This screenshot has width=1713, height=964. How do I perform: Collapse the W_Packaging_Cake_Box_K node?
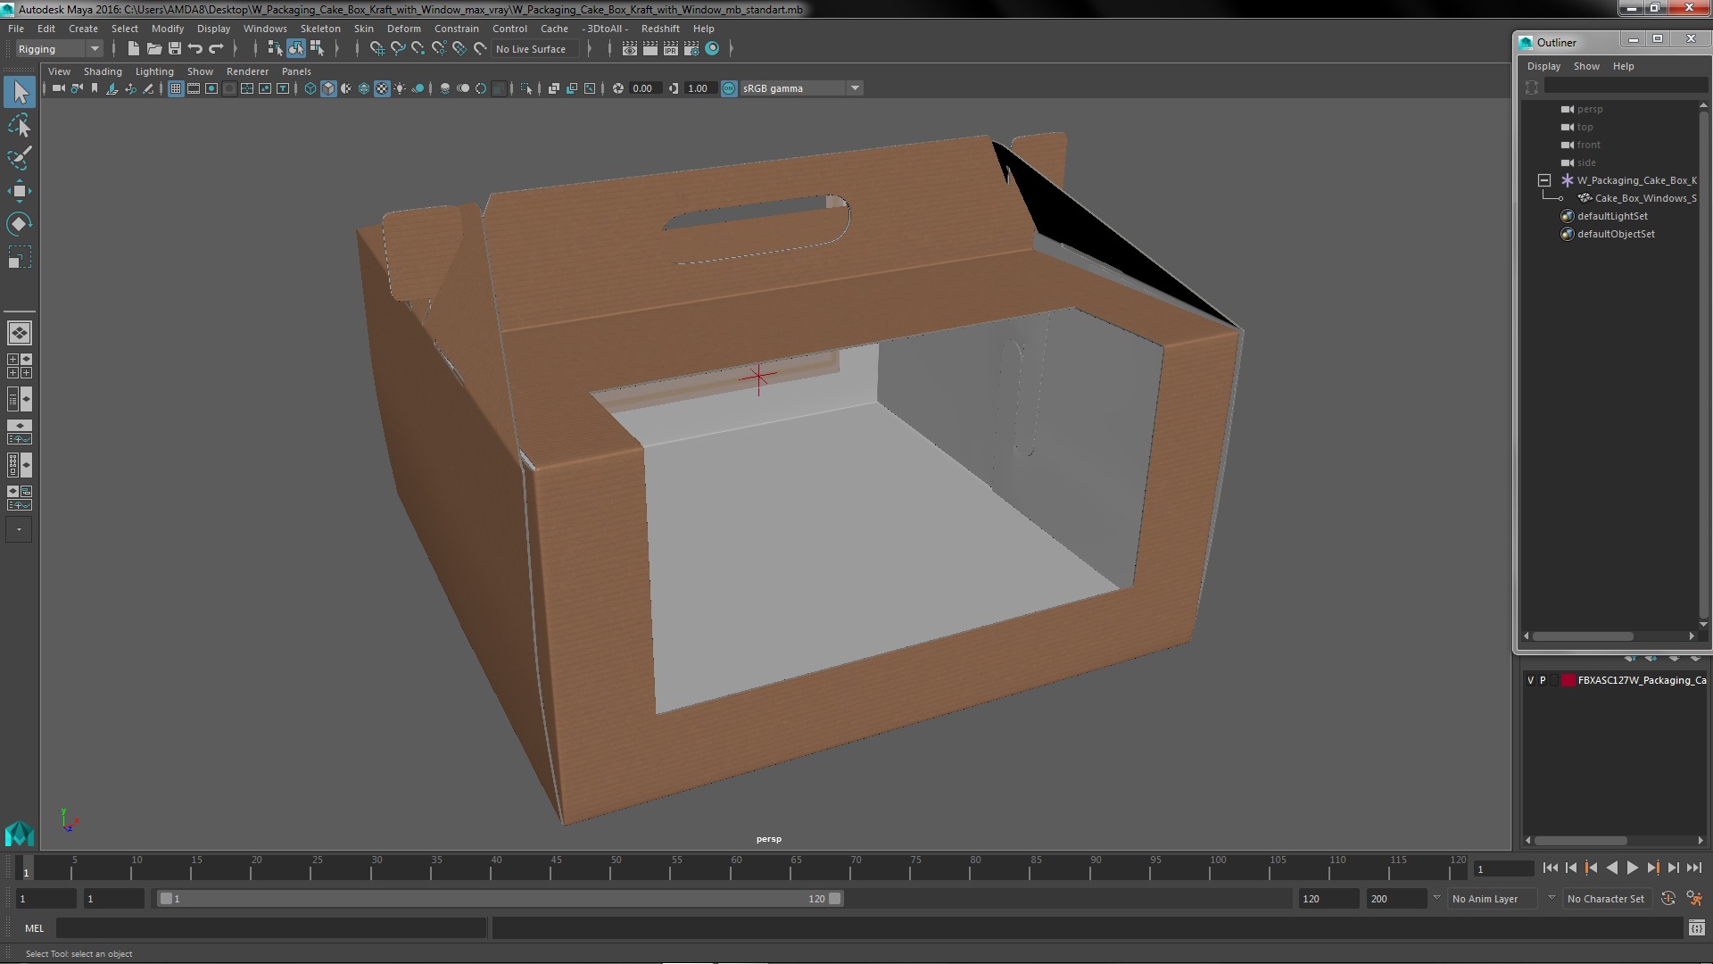[1544, 180]
